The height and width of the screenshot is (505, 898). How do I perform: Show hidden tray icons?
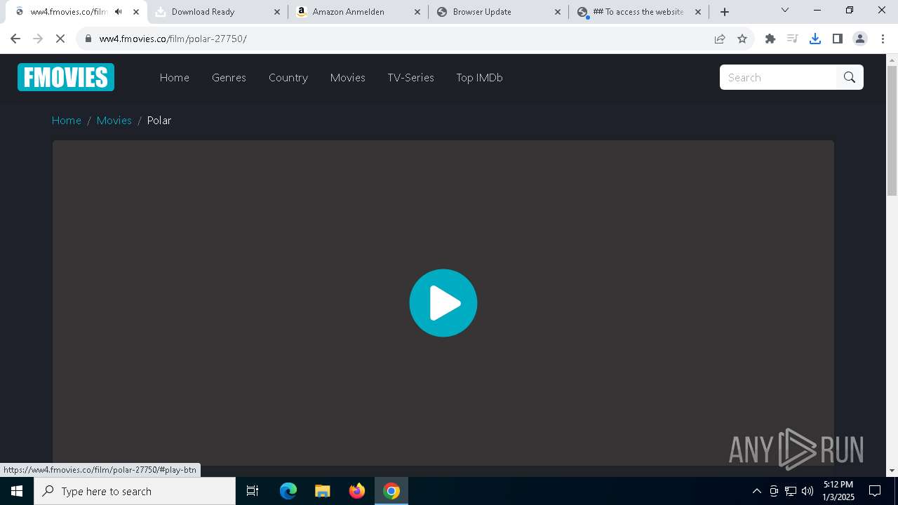756,491
